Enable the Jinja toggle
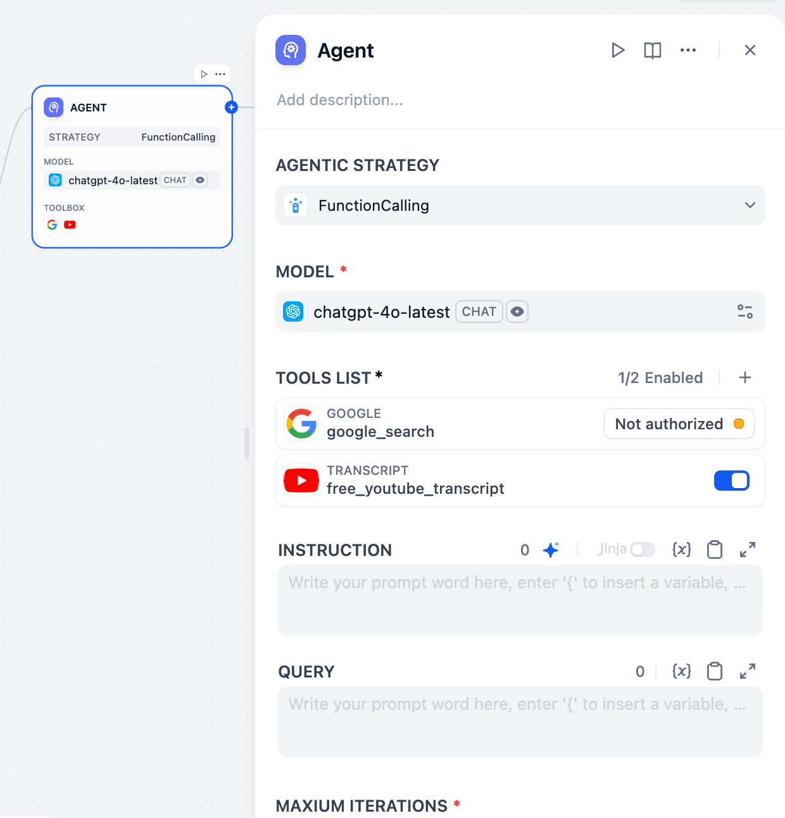This screenshot has width=785, height=818. (x=643, y=550)
